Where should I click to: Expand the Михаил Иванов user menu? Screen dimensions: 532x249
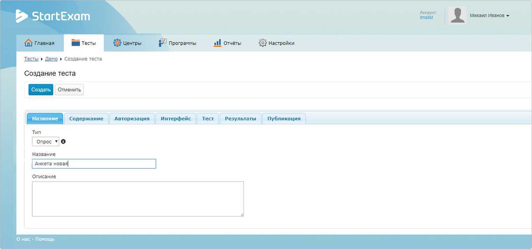click(x=489, y=16)
